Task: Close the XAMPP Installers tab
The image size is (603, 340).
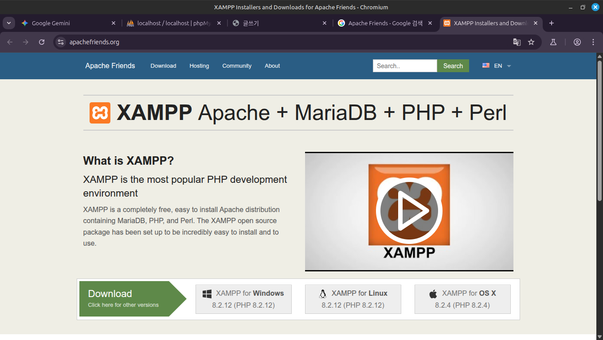Action: pos(536,23)
